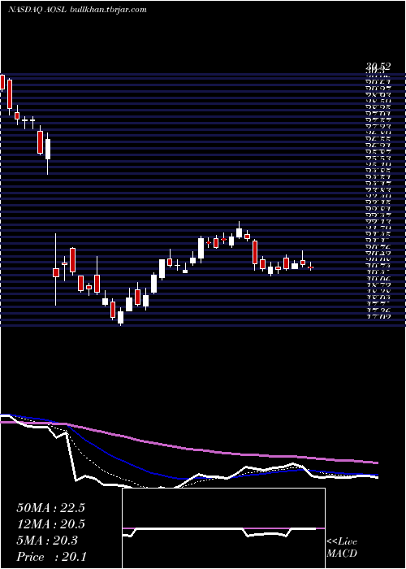The width and height of the screenshot is (406, 569).
Task: Select the 50MA : 22.5 readout
Action: coord(50,508)
